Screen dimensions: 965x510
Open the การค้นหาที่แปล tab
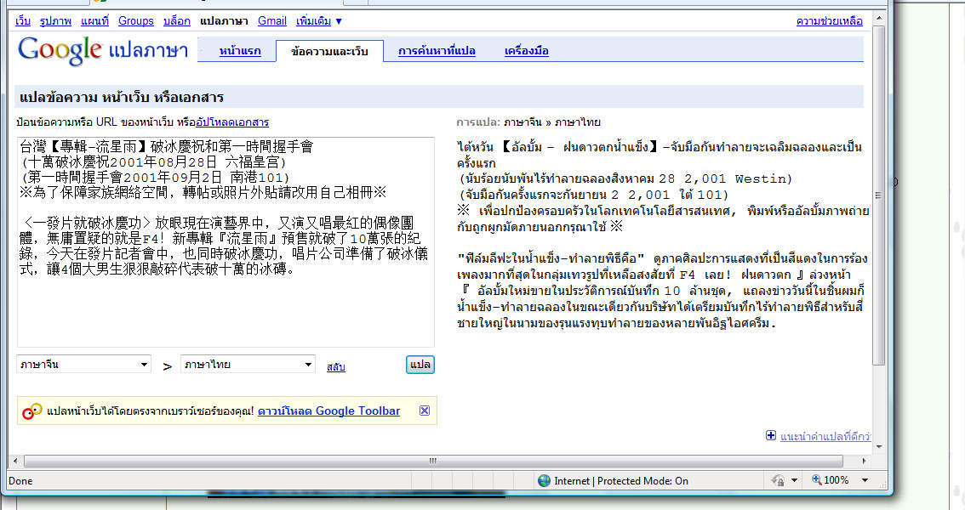[437, 51]
